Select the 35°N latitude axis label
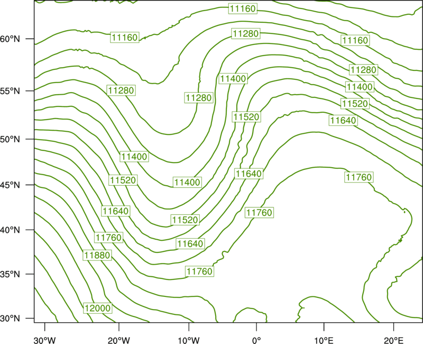 coord(10,274)
